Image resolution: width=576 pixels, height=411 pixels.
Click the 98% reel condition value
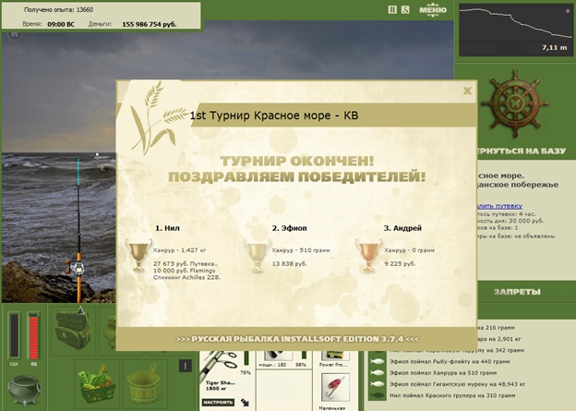tap(301, 365)
